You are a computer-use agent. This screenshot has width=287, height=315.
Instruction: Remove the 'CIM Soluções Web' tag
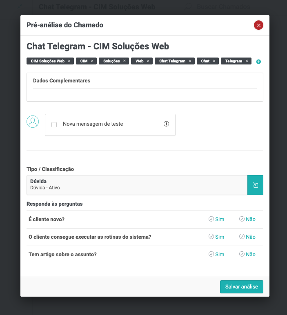69,61
